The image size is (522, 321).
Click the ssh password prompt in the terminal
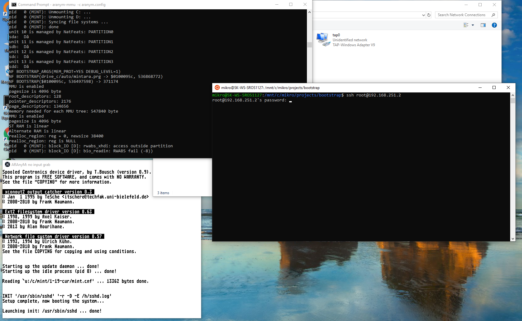point(290,100)
